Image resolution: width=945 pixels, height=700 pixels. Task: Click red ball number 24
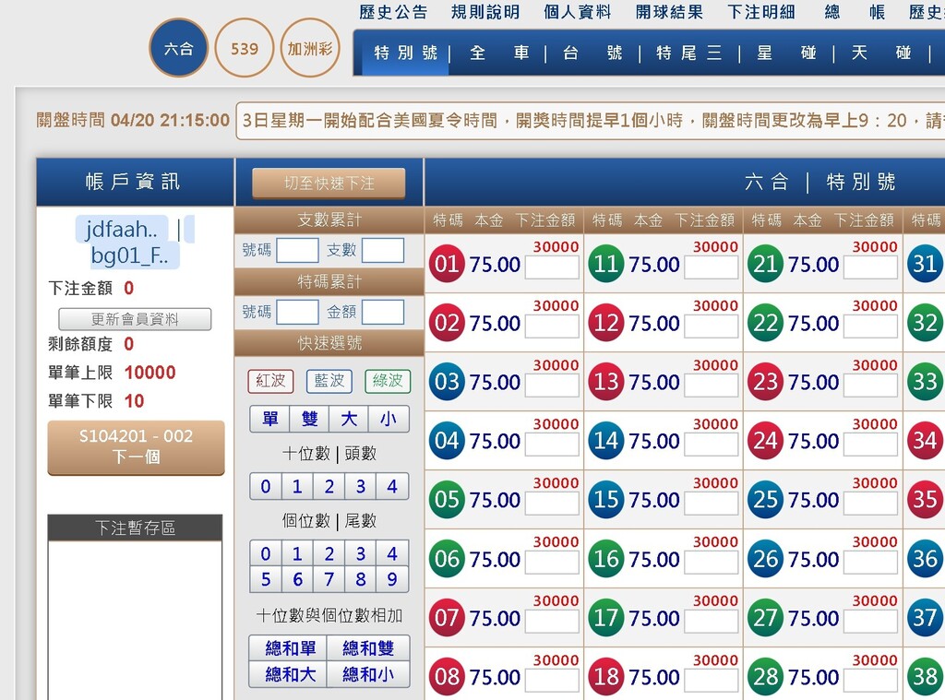tap(765, 442)
